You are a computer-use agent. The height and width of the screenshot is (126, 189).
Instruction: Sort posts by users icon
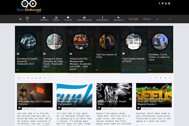[36, 78]
